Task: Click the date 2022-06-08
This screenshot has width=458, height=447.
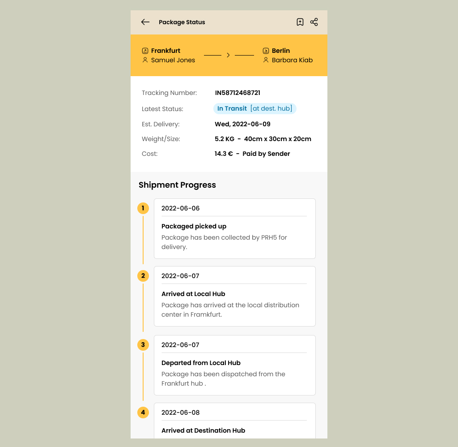Action: coord(181,413)
